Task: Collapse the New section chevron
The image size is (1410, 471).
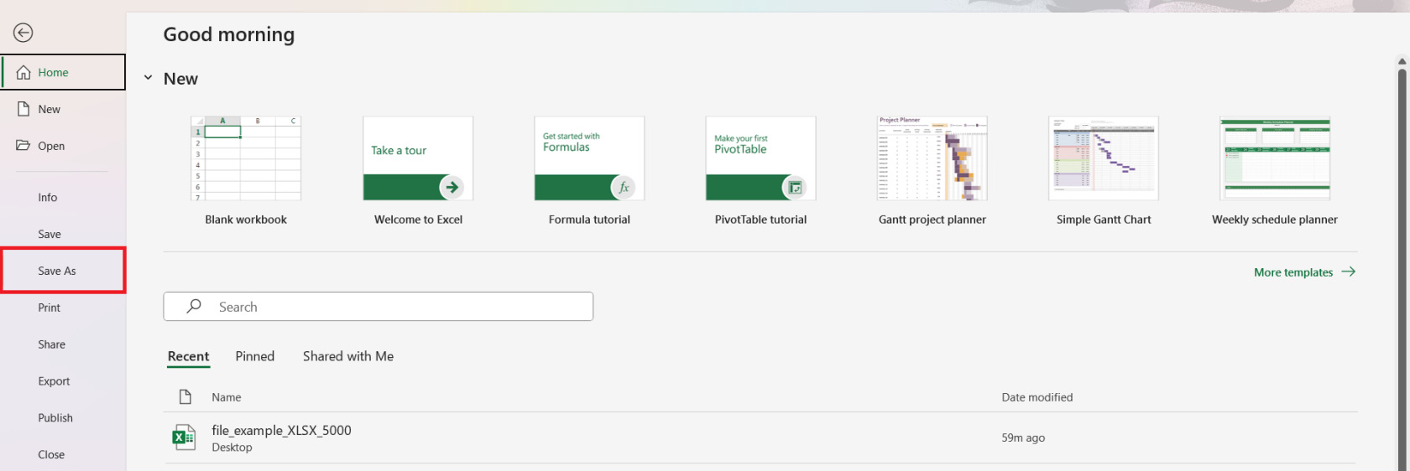Action: pos(148,78)
